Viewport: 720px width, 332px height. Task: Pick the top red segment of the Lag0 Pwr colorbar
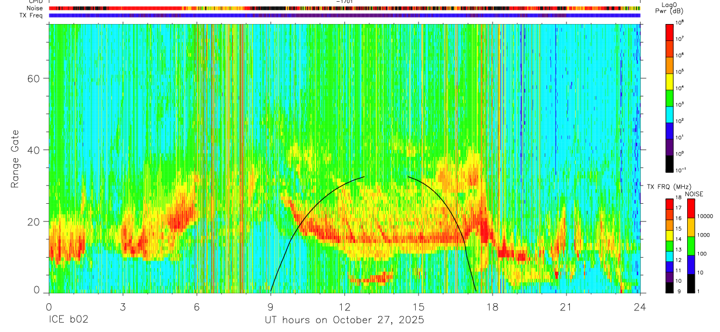pos(670,32)
